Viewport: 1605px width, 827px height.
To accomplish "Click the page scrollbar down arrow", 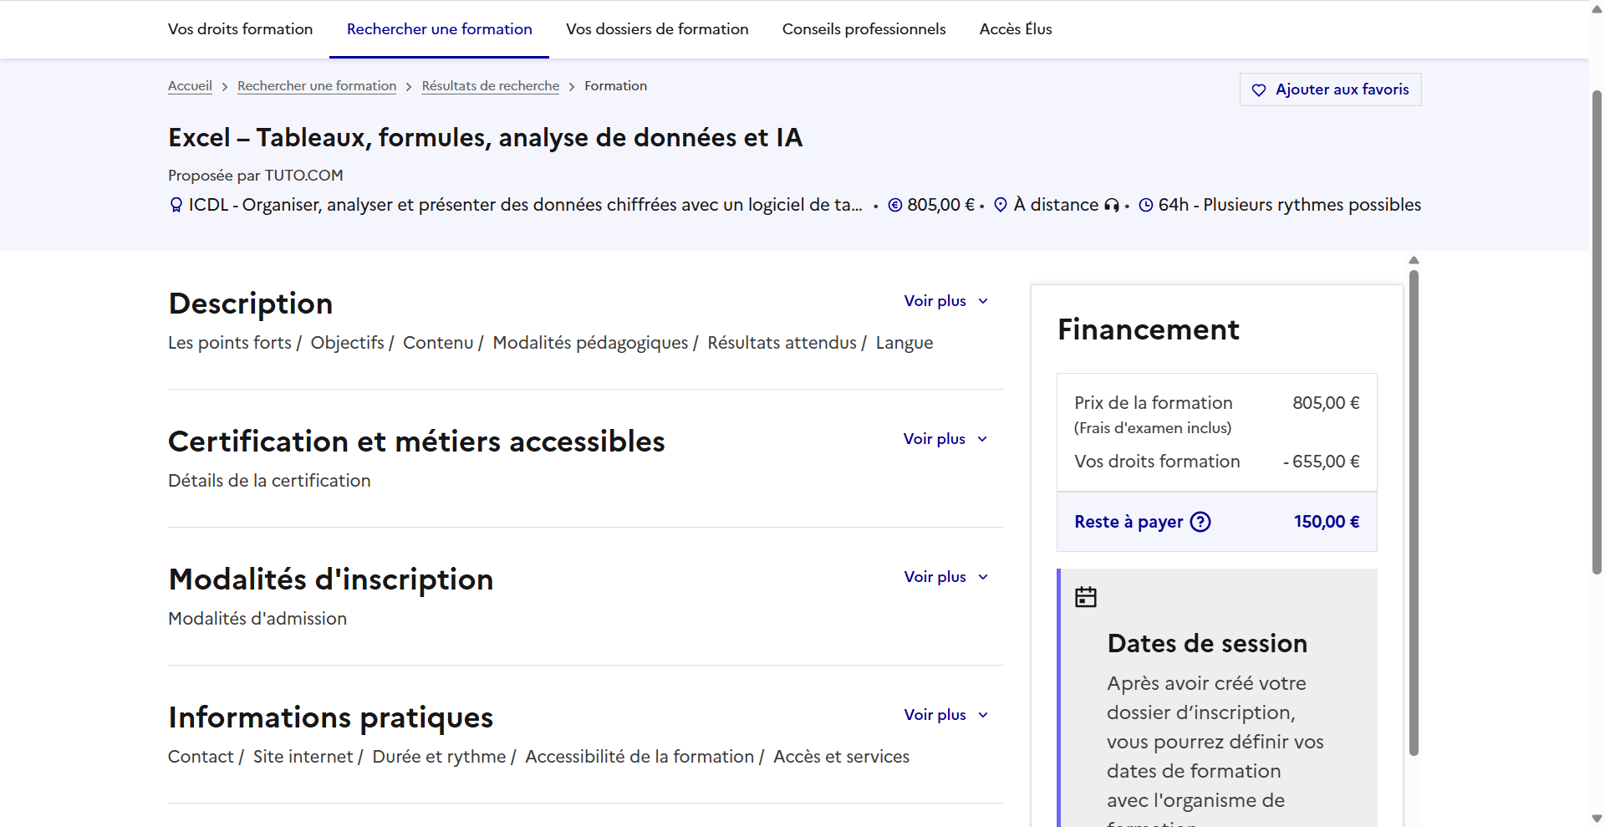I will [x=1597, y=819].
